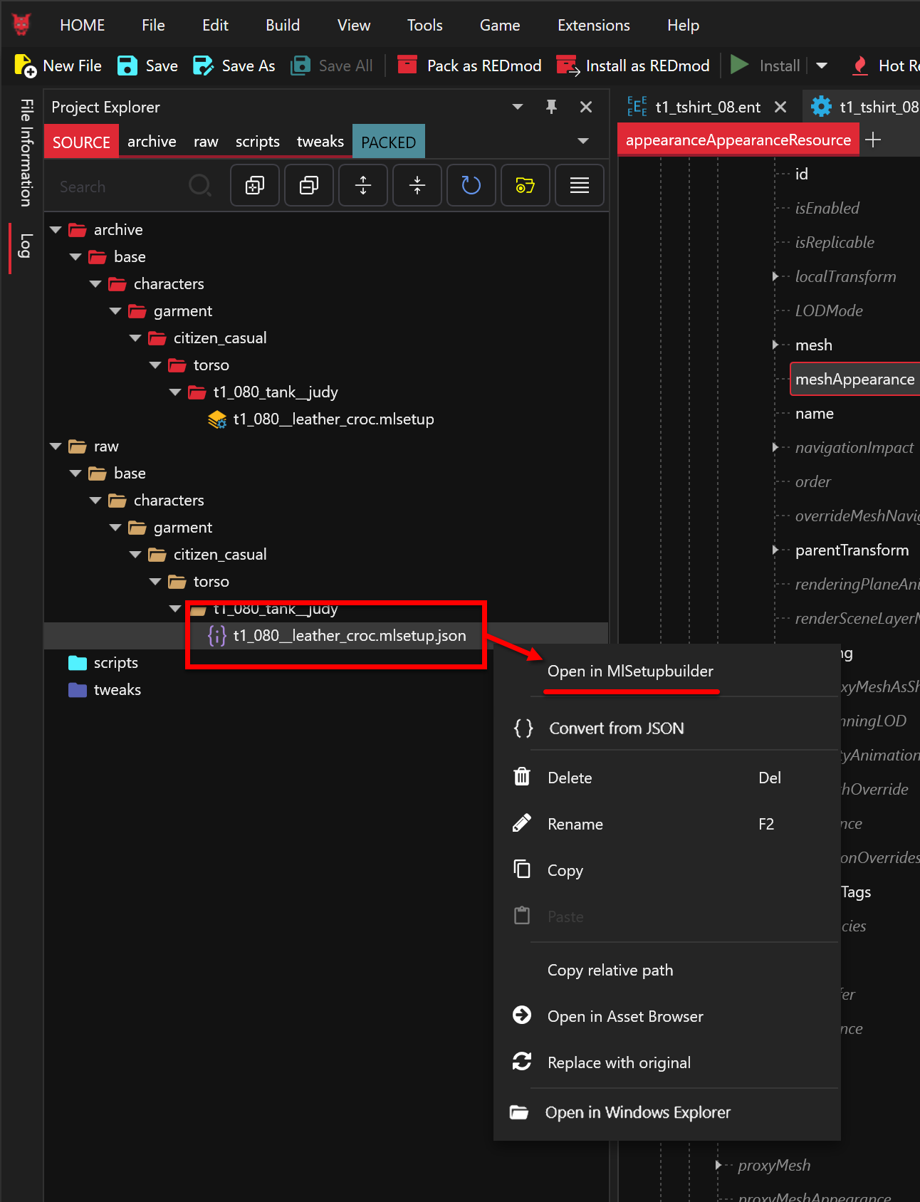Open the Extensions menu
The width and height of the screenshot is (920, 1202).
[x=594, y=26]
